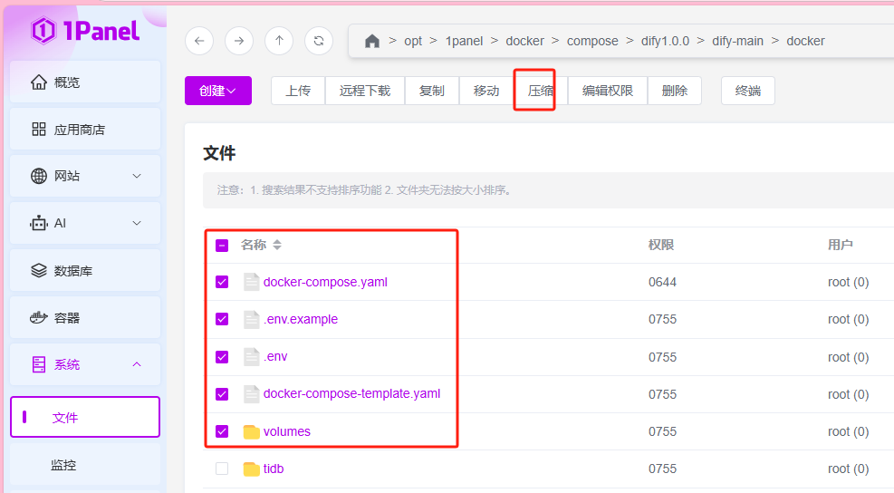This screenshot has height=493, width=894.
Task: Open the tidb folder name
Action: (274, 469)
